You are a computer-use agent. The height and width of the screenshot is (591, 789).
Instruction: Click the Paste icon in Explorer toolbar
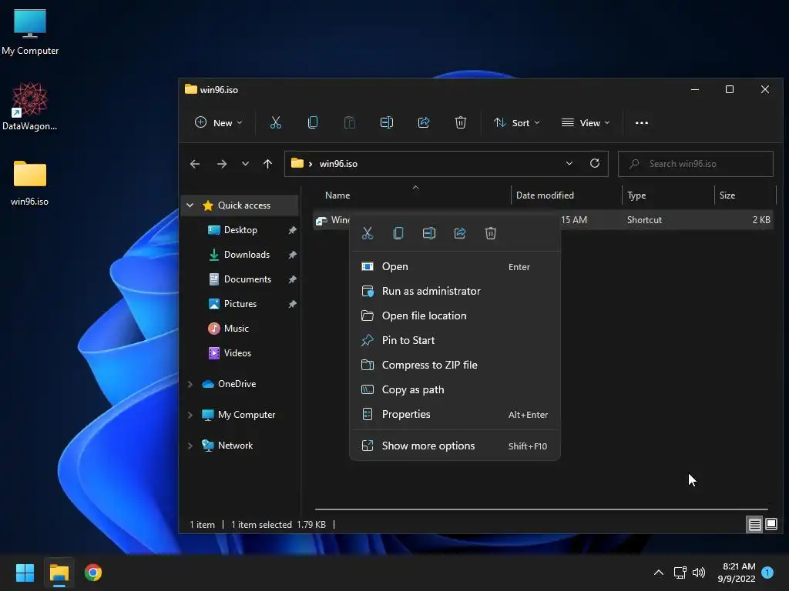(x=349, y=122)
